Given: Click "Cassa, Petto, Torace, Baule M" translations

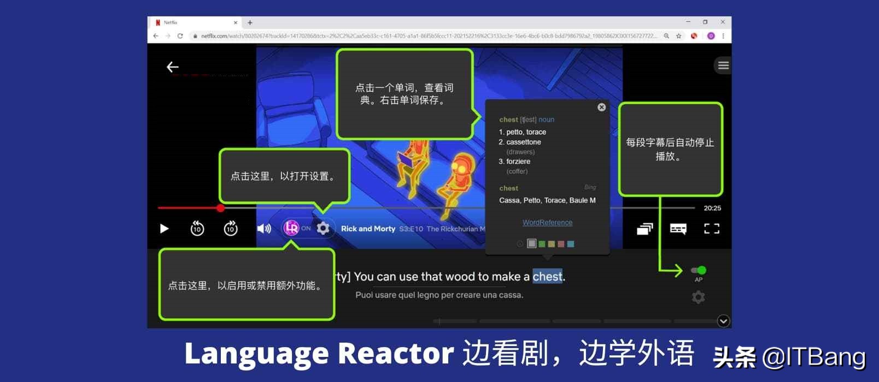Looking at the screenshot, I should coord(547,200).
